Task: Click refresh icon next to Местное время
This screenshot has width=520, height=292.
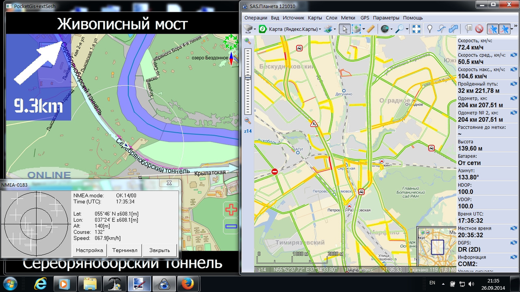Action: [x=513, y=228]
